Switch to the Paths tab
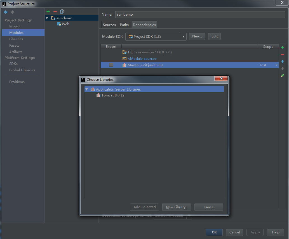Image resolution: width=289 pixels, height=239 pixels. (124, 25)
